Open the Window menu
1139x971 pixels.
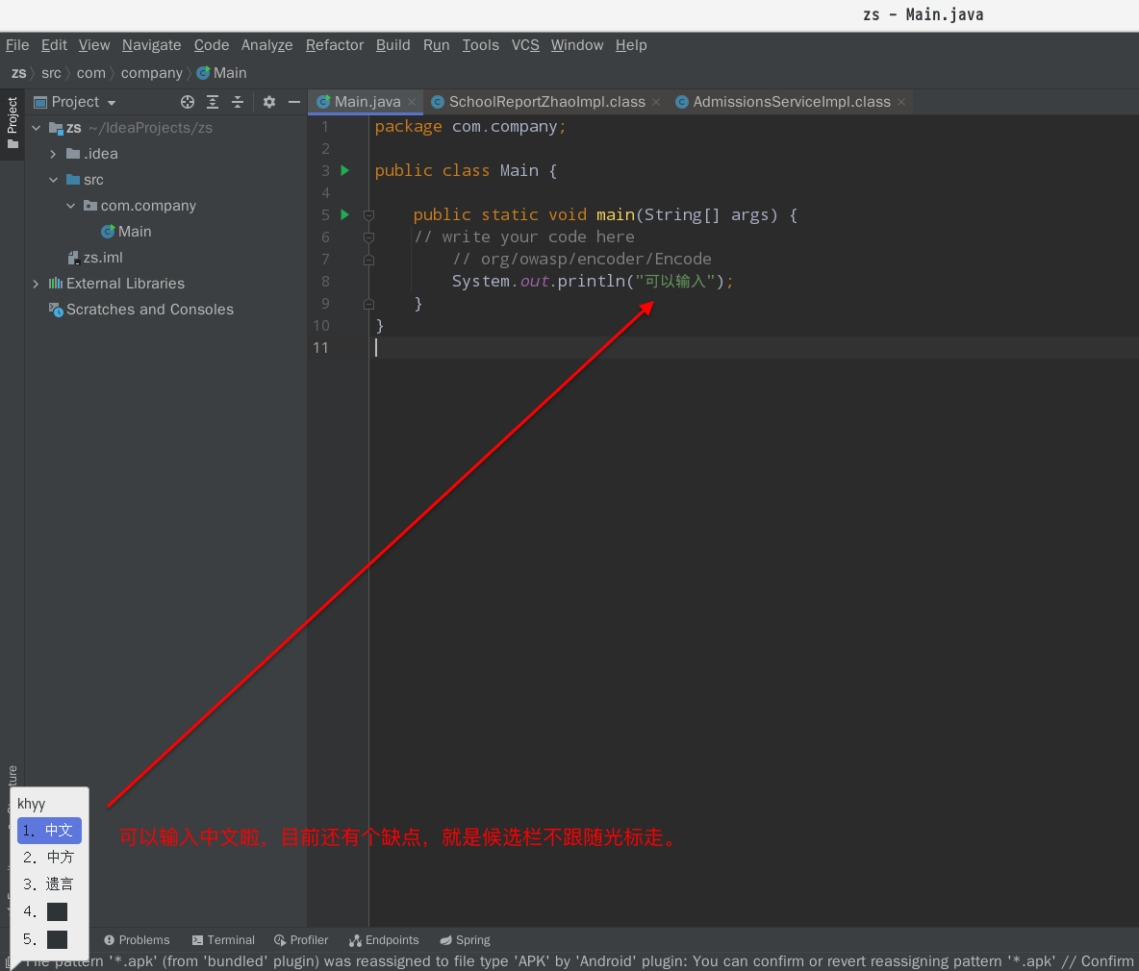[577, 45]
